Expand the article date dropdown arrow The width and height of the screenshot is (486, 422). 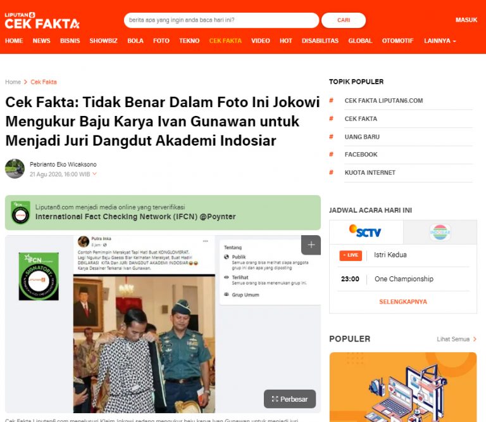[95, 174]
